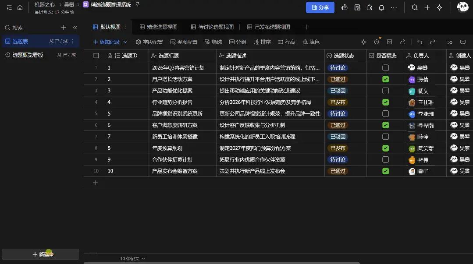Check 是否精选 box for row 1
The height and width of the screenshot is (264, 473).
[385, 68]
